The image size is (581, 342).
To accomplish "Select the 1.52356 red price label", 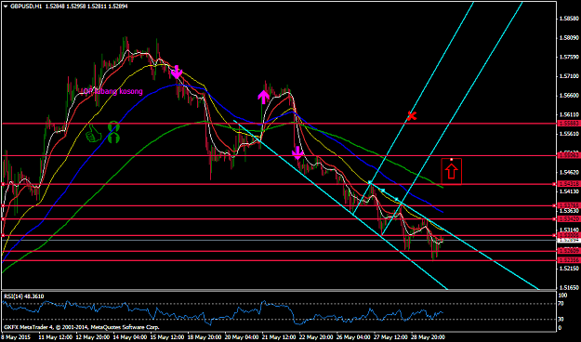I will (x=569, y=260).
